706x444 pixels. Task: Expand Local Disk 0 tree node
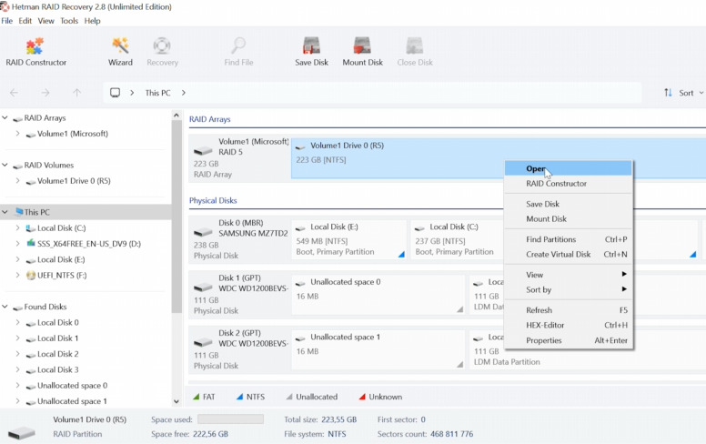pyautogui.click(x=17, y=322)
